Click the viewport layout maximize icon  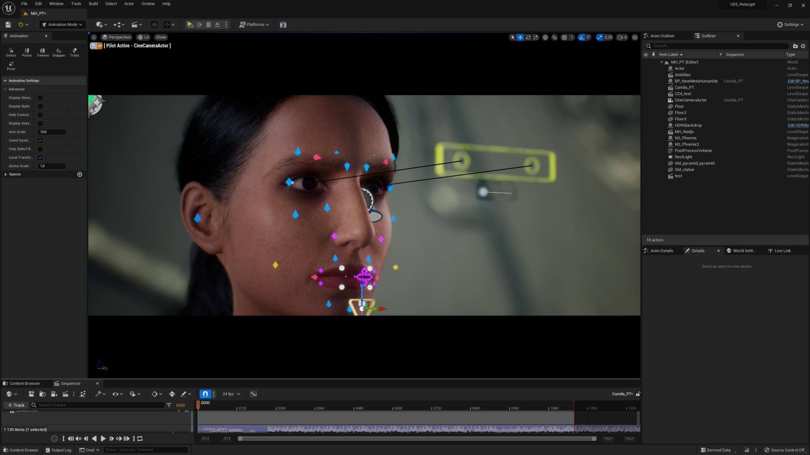click(x=635, y=37)
